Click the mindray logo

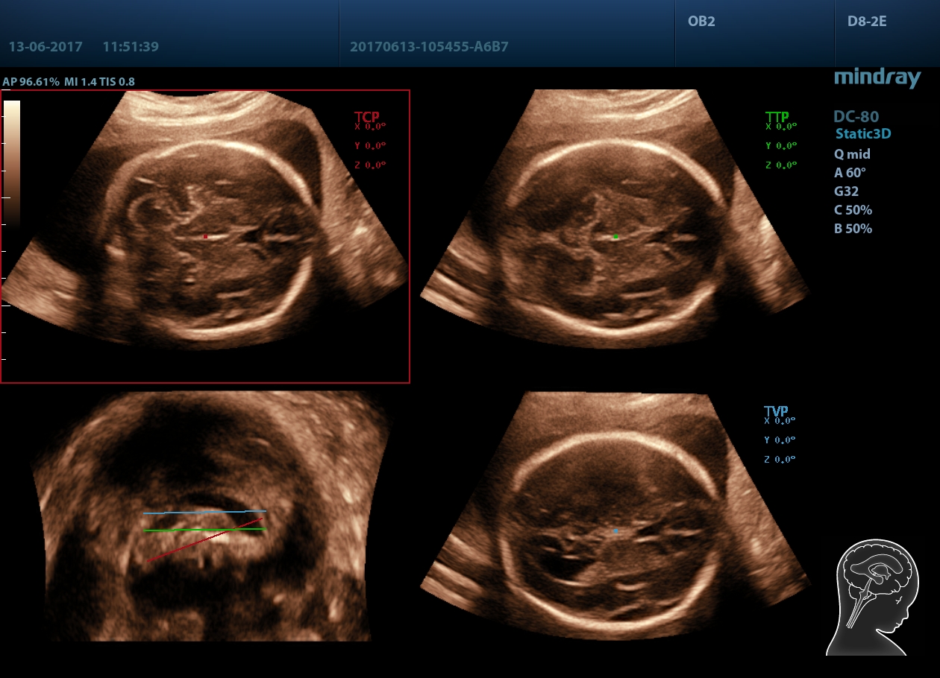(x=877, y=77)
